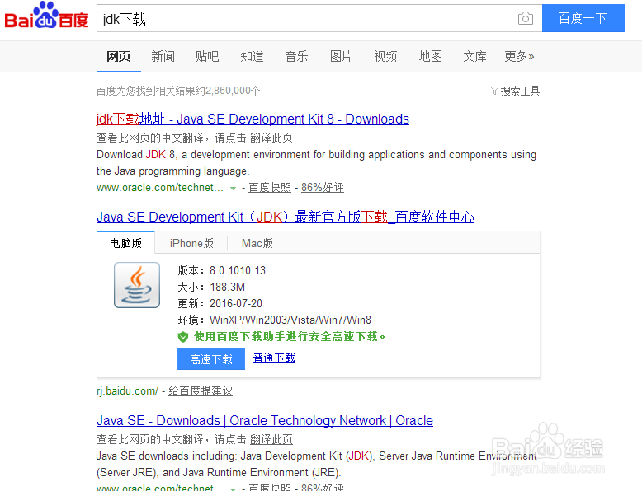The width and height of the screenshot is (642, 491).
Task: Open the jdk下载地址 Java SE Development Kit 8 result
Action: pos(253,119)
